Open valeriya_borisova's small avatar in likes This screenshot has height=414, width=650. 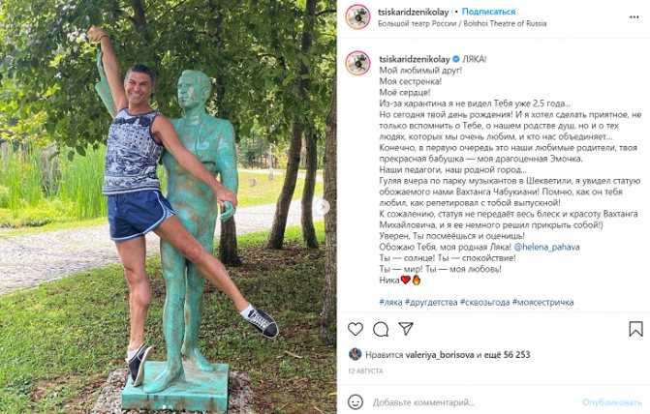pos(355,354)
